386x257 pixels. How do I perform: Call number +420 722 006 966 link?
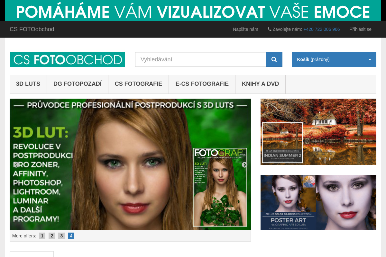[x=322, y=29]
